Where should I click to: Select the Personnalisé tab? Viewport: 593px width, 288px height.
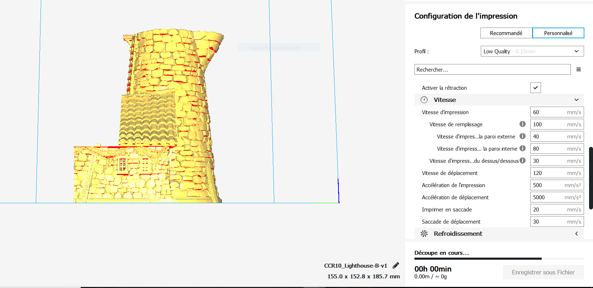[558, 33]
